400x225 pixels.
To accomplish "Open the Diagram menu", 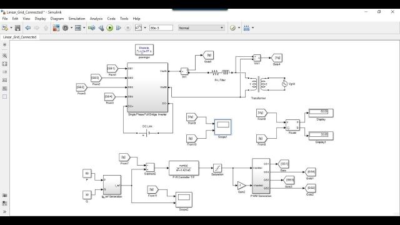I will (57, 19).
